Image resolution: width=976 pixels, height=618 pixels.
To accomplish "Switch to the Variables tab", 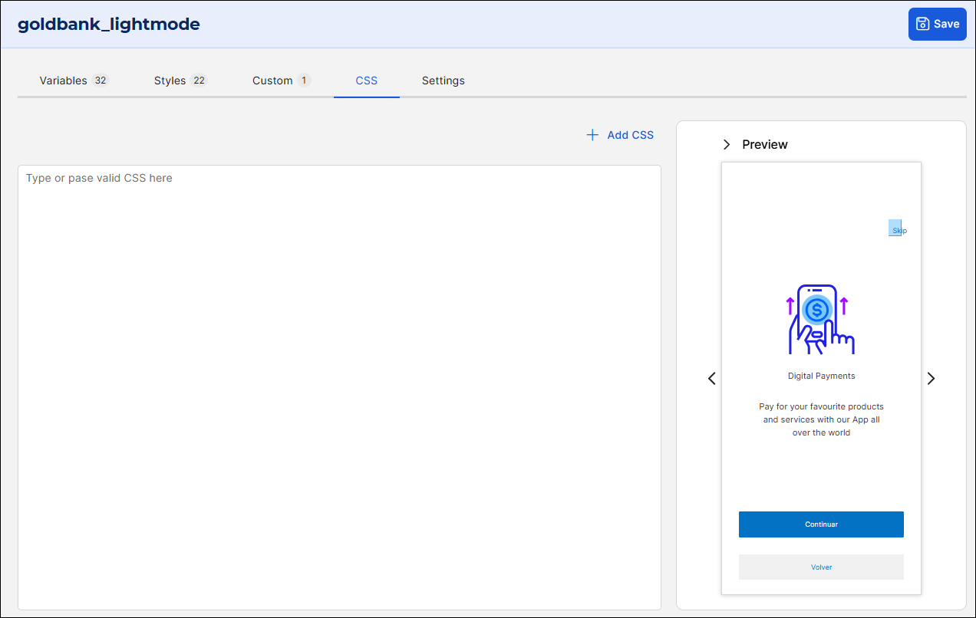I will (64, 80).
